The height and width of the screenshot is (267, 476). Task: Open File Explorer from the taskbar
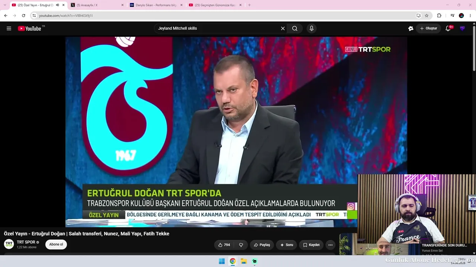coord(244,261)
